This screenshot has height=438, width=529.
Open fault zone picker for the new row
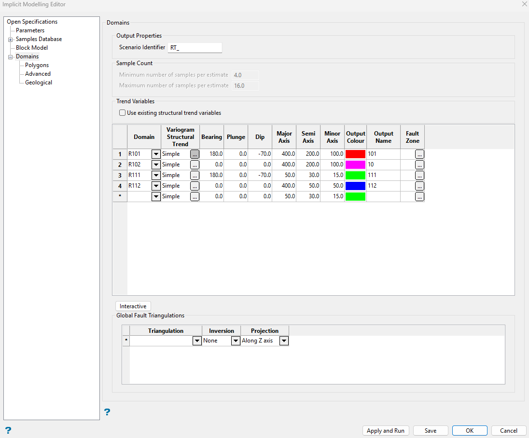pos(419,197)
